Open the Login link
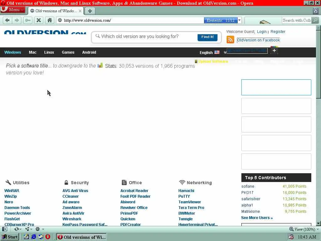This screenshot has width=321, height=241. click(262, 32)
